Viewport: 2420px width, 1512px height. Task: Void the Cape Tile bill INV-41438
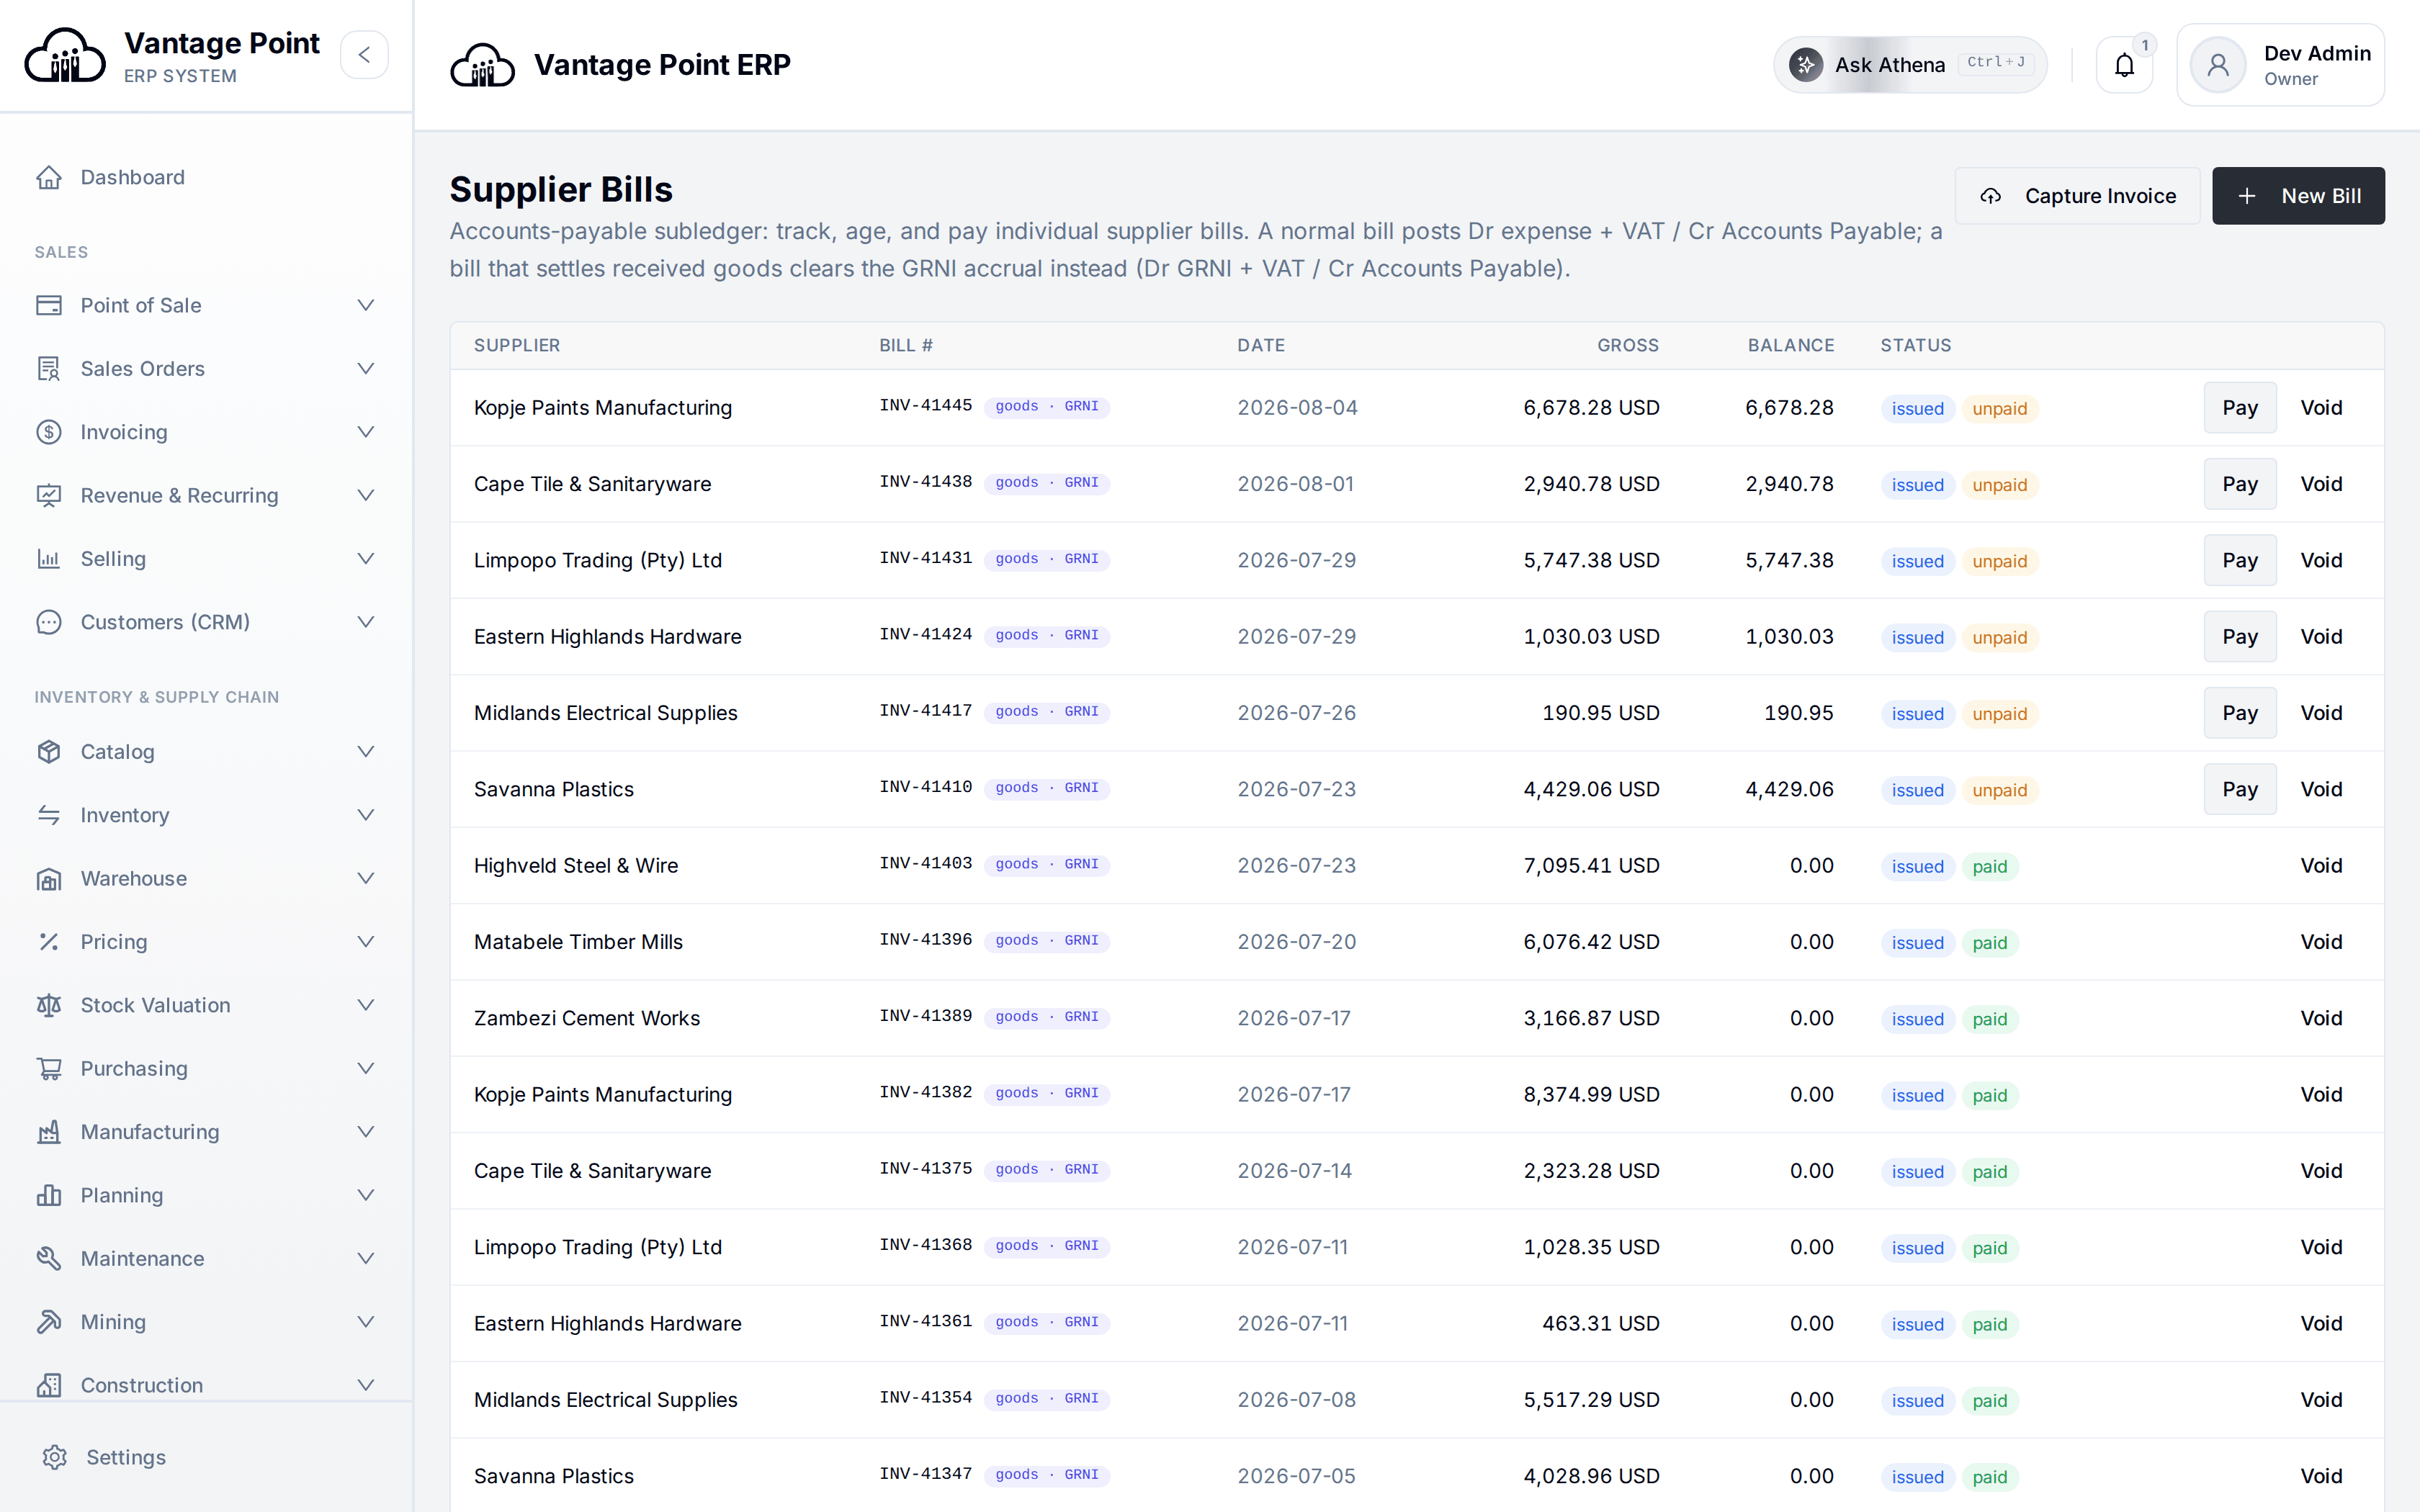[2321, 484]
